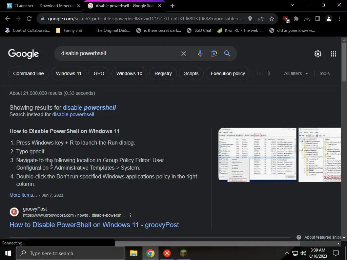
Task: Open uBlock Origin extension icon
Action: (x=286, y=19)
